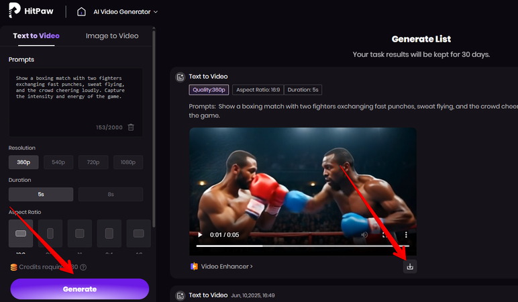Choose the 8s duration
The width and height of the screenshot is (518, 302).
(111, 194)
